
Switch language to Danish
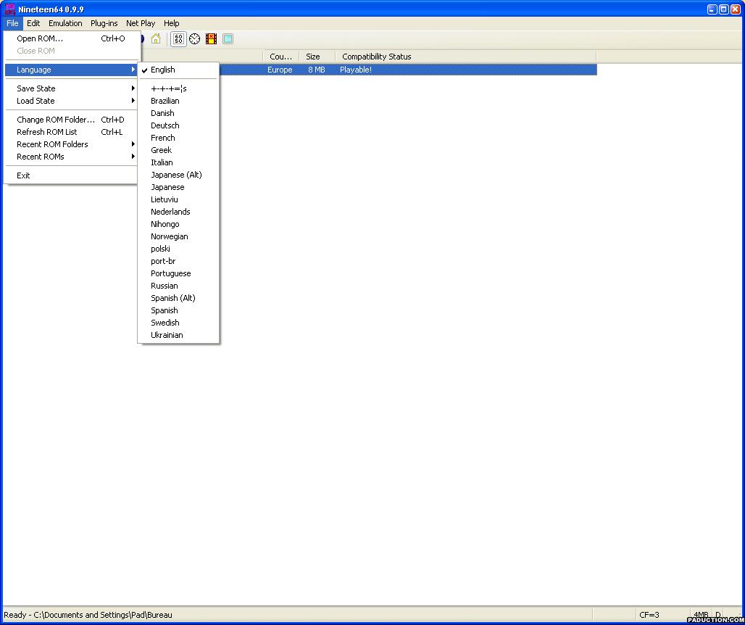(x=178, y=113)
